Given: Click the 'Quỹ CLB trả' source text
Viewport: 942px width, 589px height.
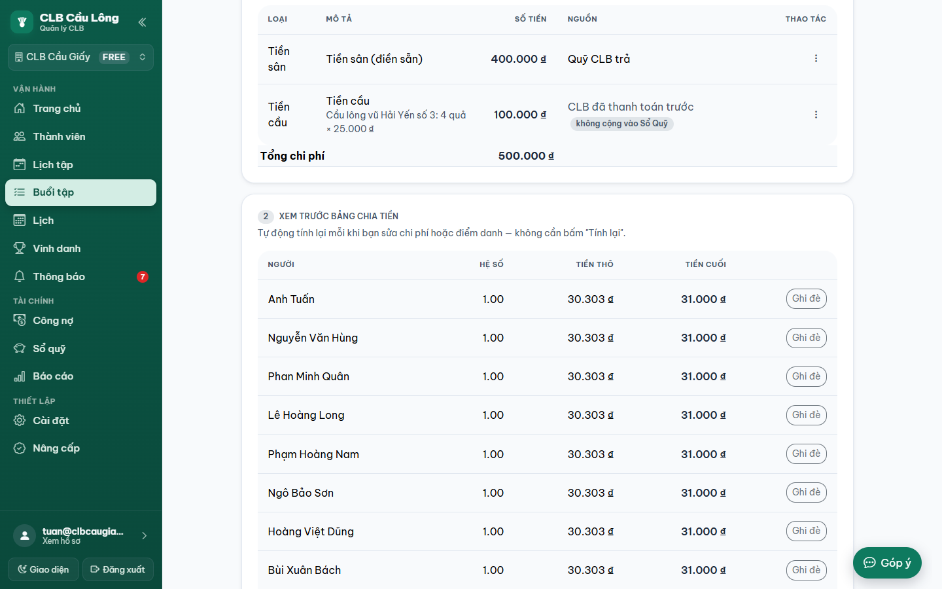Looking at the screenshot, I should point(599,59).
